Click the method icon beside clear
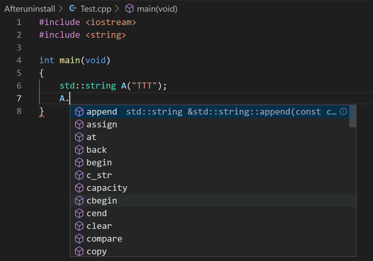373x261 pixels. tap(79, 226)
